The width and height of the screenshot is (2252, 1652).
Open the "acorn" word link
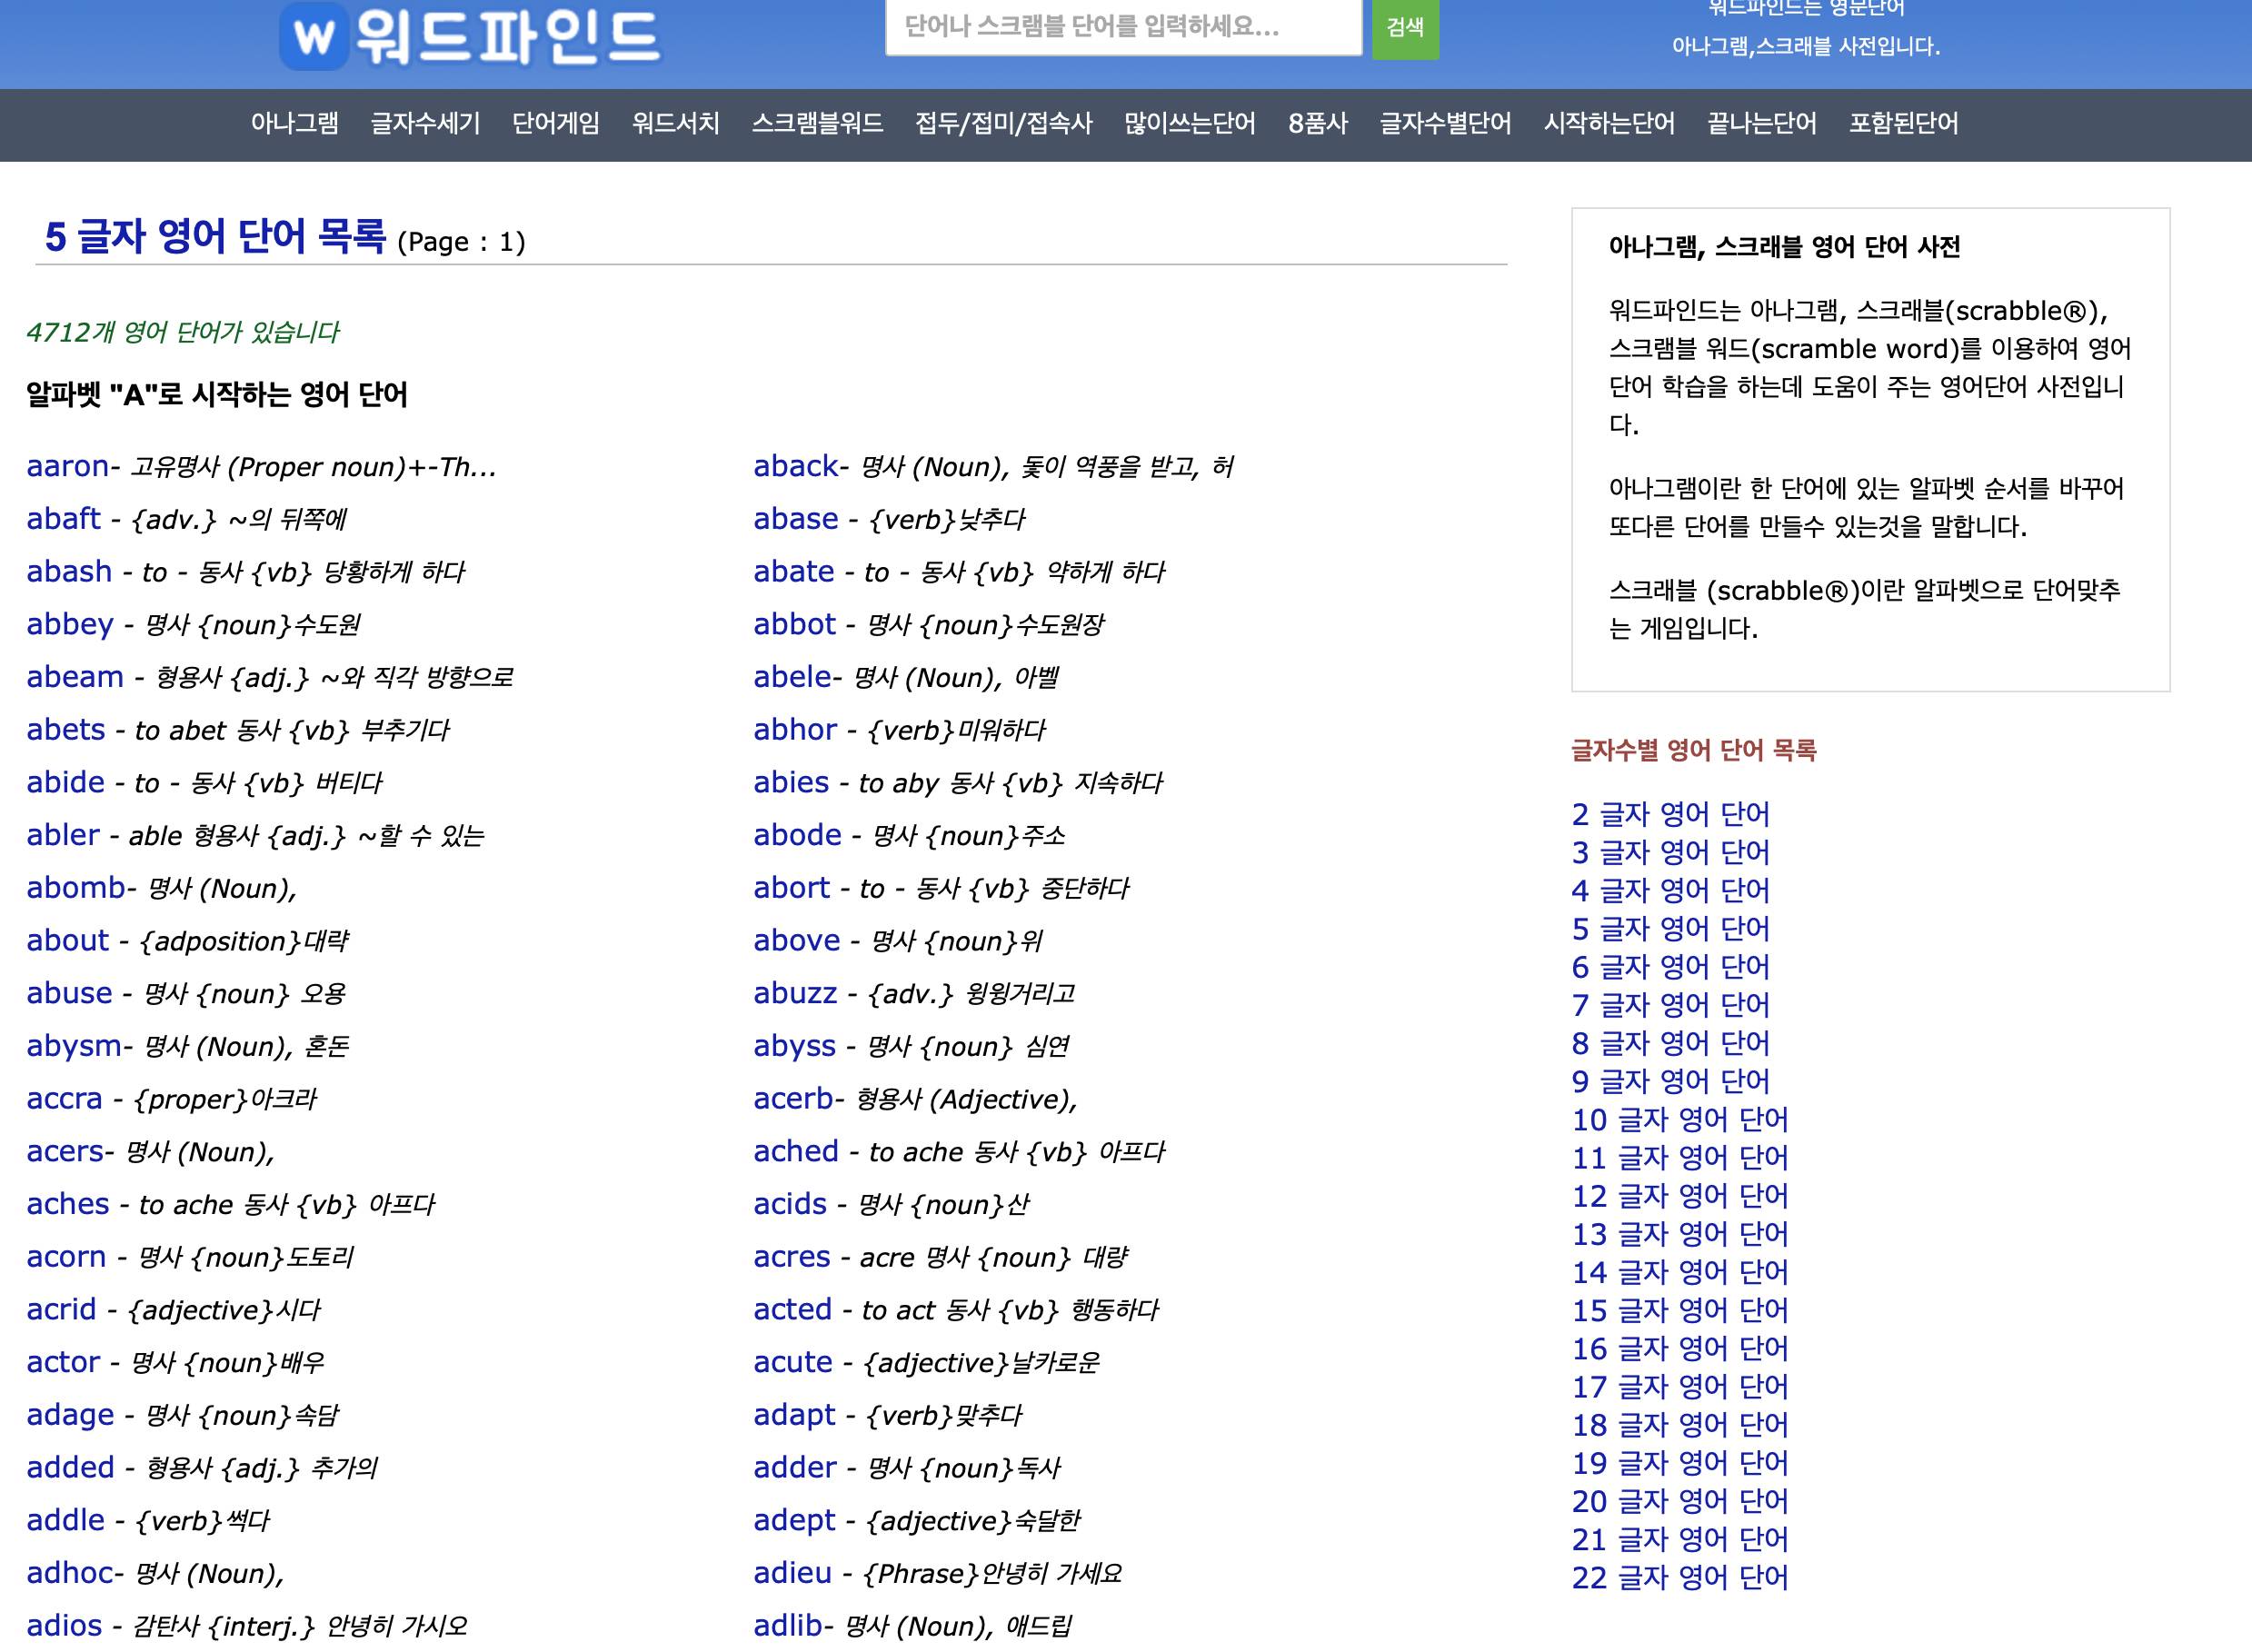[66, 1257]
